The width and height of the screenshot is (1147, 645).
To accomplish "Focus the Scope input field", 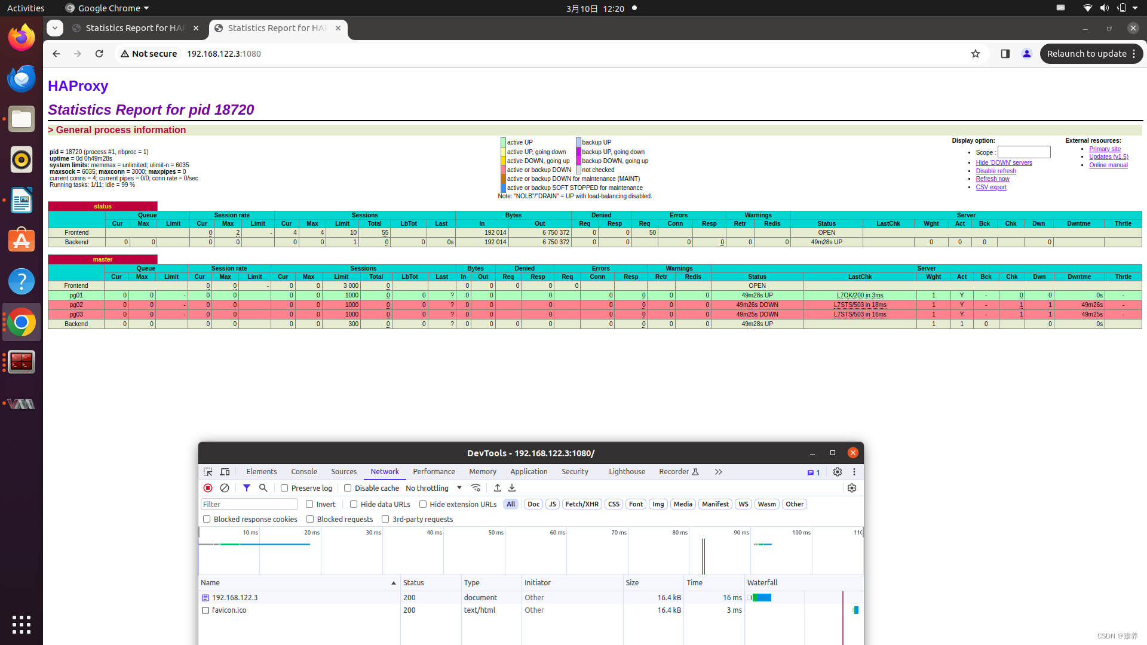I will (x=1024, y=152).
